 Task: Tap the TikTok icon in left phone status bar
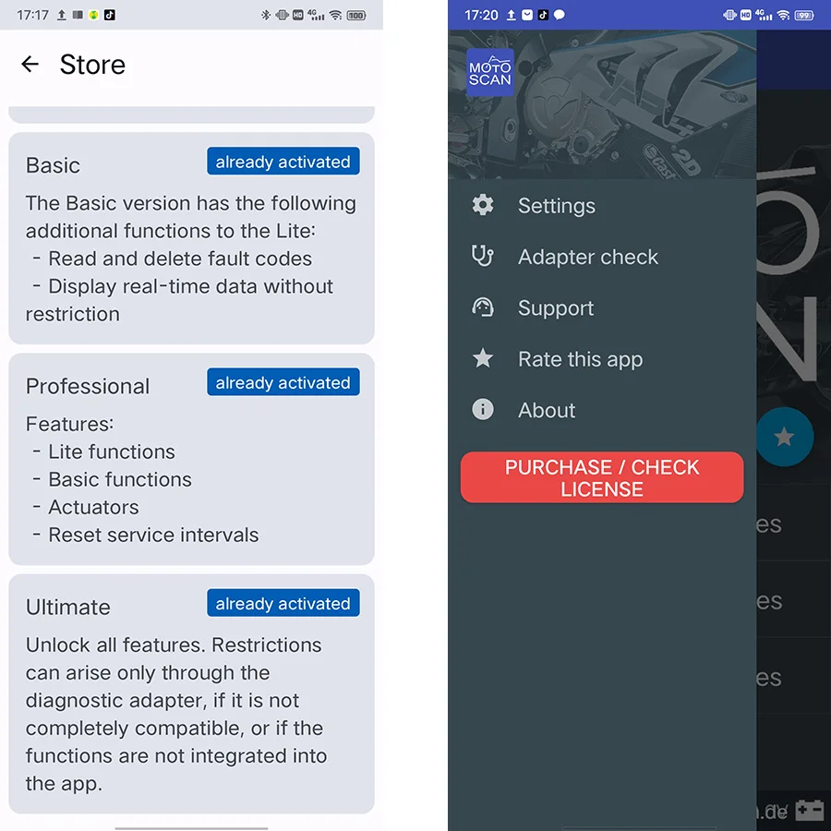click(110, 15)
